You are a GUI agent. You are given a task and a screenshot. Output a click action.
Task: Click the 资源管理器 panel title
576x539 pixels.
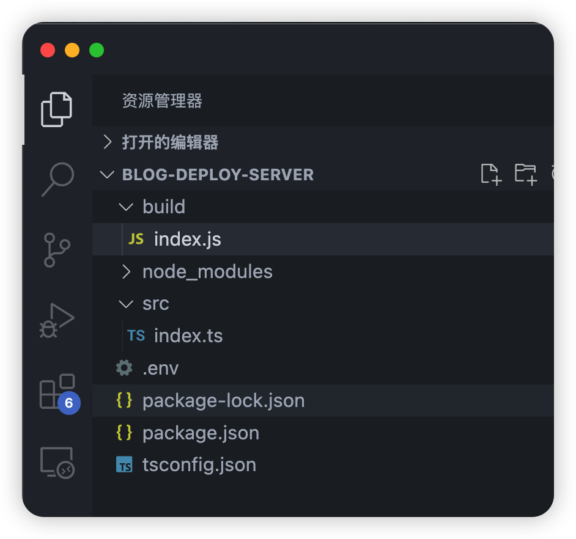162,101
